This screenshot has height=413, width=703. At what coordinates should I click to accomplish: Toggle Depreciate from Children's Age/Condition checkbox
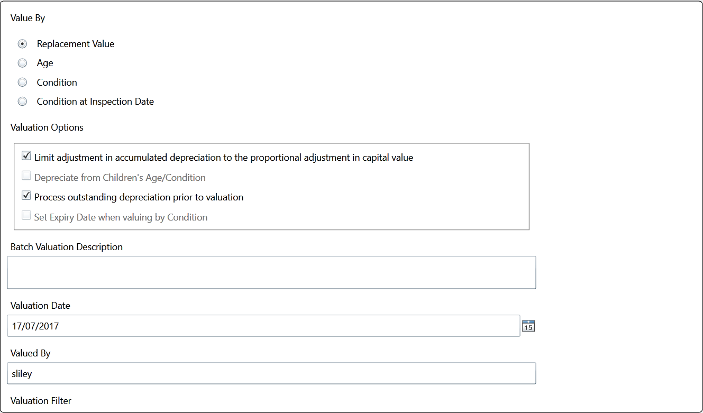26,176
